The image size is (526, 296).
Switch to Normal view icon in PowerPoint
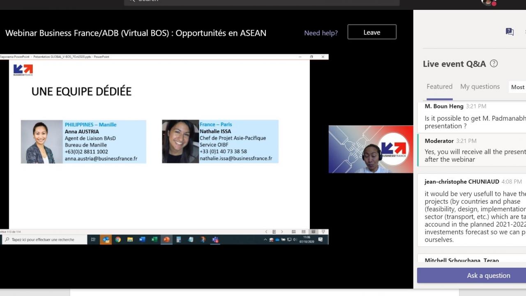293,232
